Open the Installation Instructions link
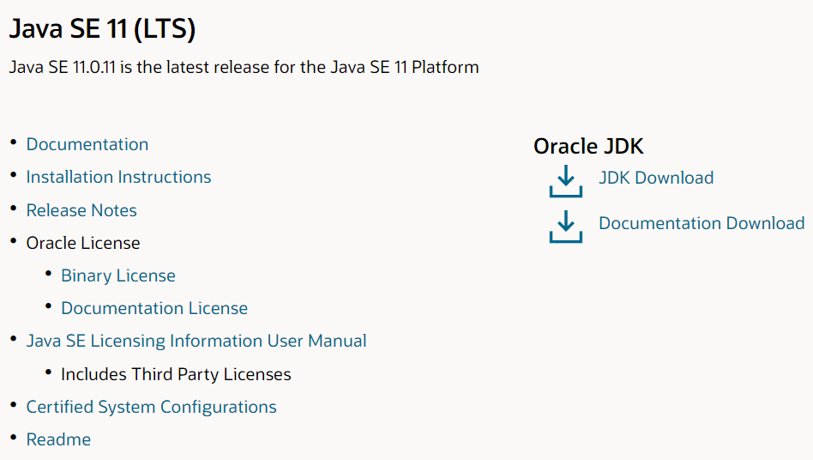Image resolution: width=813 pixels, height=460 pixels. point(118,177)
